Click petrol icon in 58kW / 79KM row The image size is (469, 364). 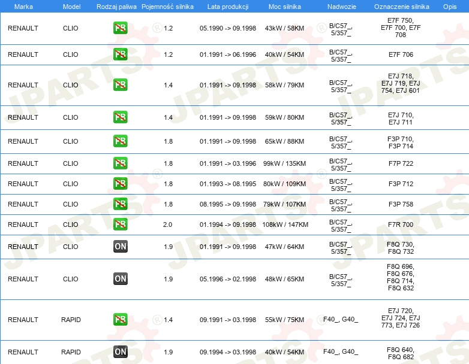(120, 85)
